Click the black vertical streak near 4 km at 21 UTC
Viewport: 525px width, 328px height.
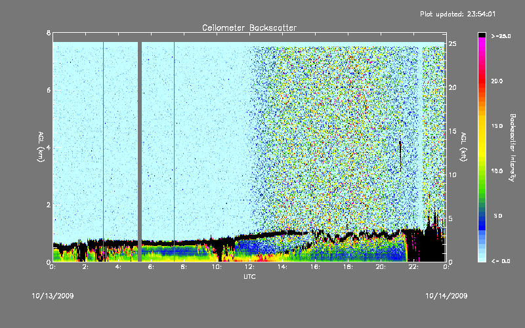click(x=400, y=156)
